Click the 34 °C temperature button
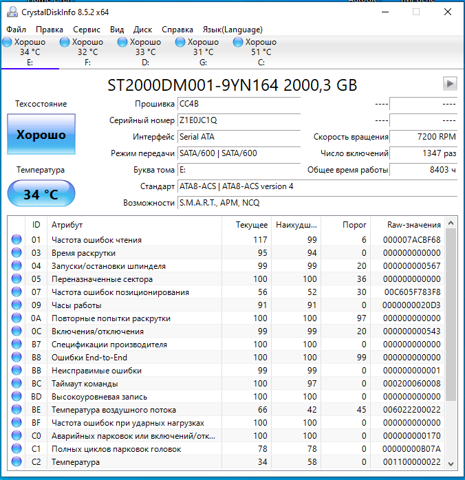This screenshot has width=465, height=480. click(x=41, y=194)
